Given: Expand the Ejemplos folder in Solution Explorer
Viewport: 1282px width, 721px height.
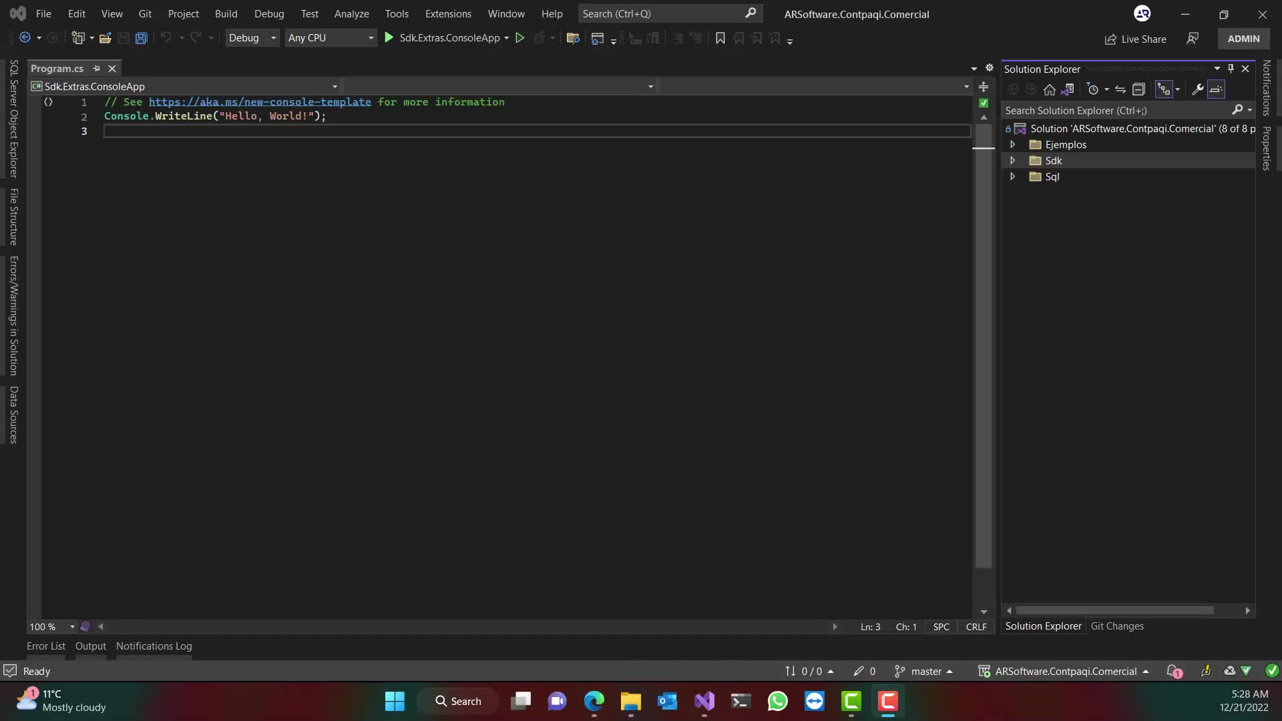Looking at the screenshot, I should click(1012, 145).
